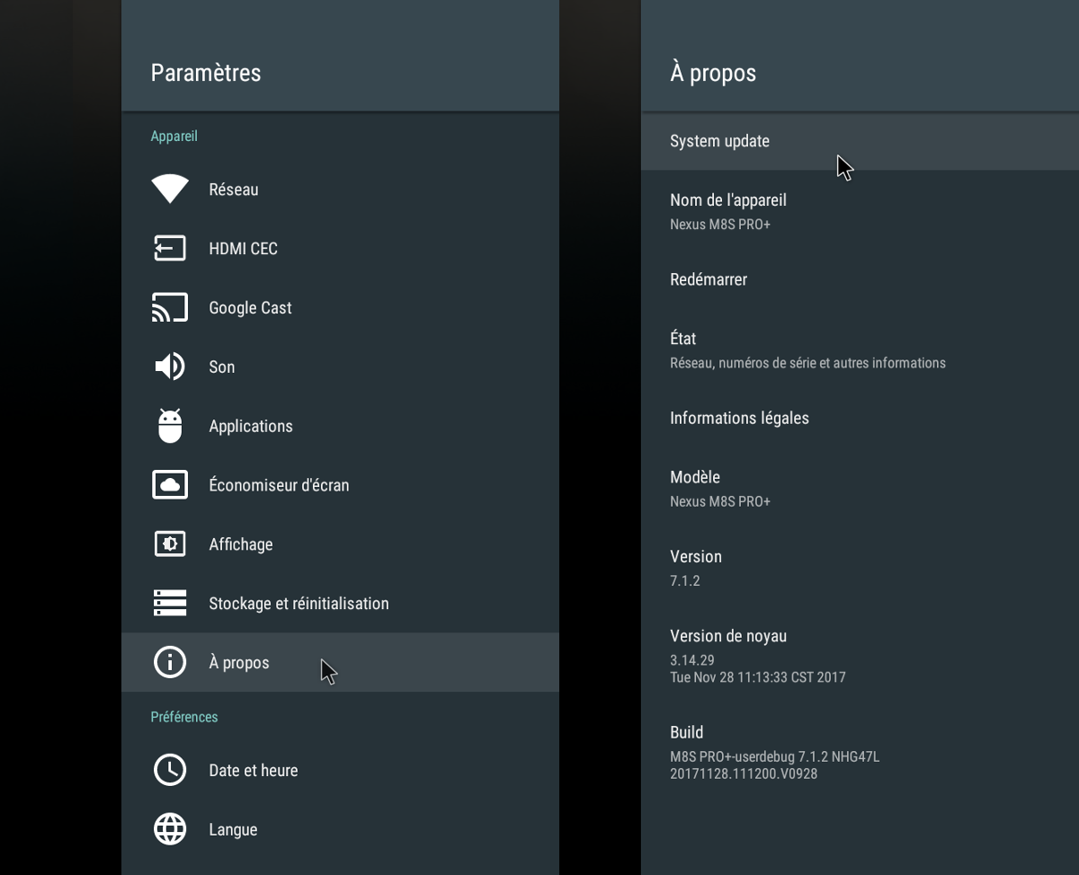This screenshot has width=1079, height=875.
Task: Open Économiseur d'écran settings
Action: point(340,485)
